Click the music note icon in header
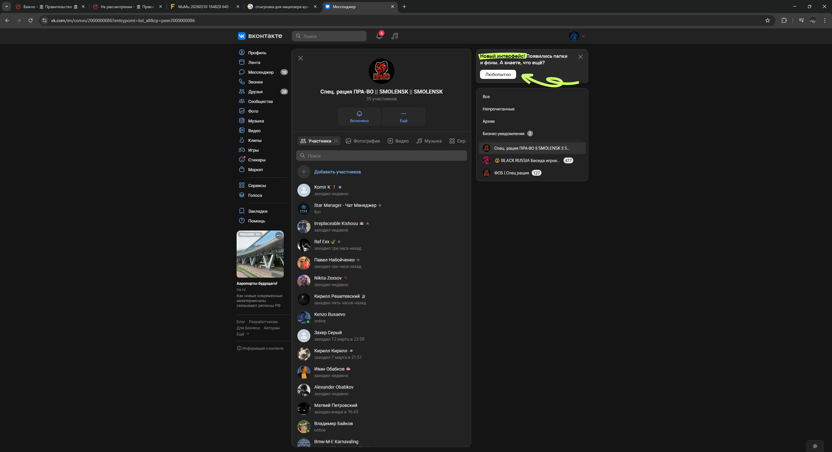Screen dimensions: 832x452 click(x=395, y=36)
